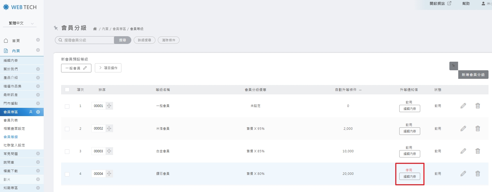492x192 pixels.
Task: Check the select-all checkbox in table header
Action: tap(67, 90)
